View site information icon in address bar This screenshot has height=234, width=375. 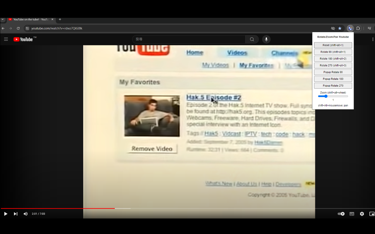[x=27, y=28]
